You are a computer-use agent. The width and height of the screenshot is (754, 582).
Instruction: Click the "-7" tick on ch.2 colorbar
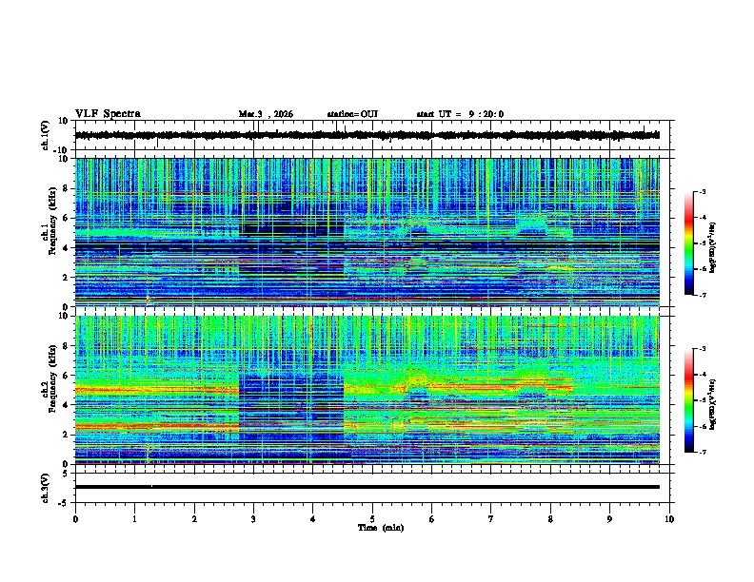[703, 452]
